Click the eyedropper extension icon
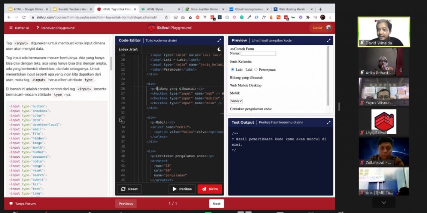The height and width of the screenshot is (213, 427). click(x=249, y=17)
